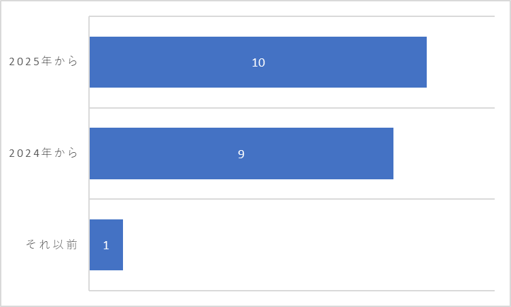Select the data label 1
The image size is (511, 307).
pos(106,245)
